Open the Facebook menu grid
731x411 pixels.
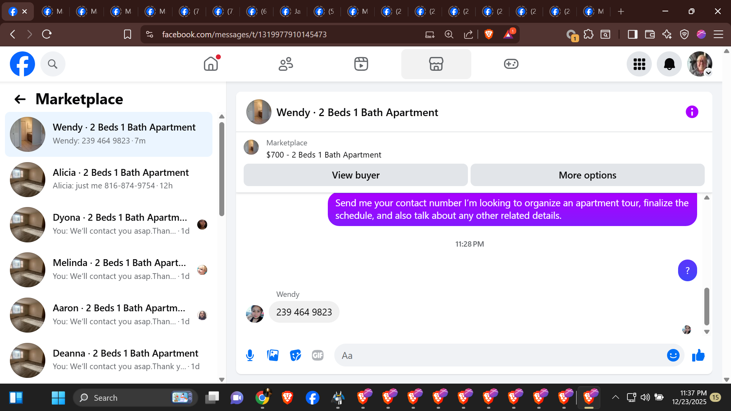point(639,64)
